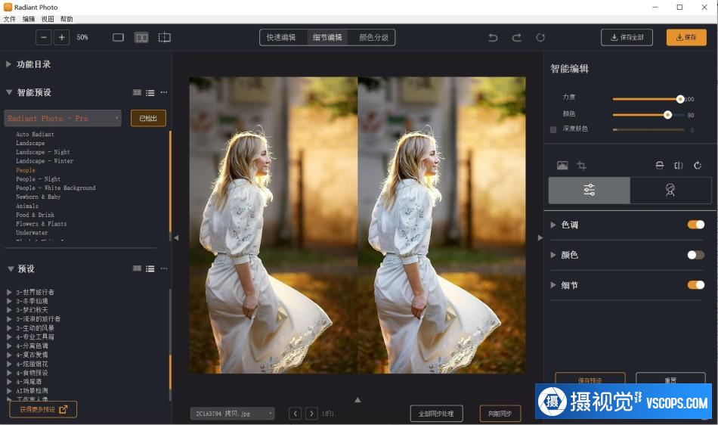
Task: Select the Landscape - Night preset
Action: point(42,152)
